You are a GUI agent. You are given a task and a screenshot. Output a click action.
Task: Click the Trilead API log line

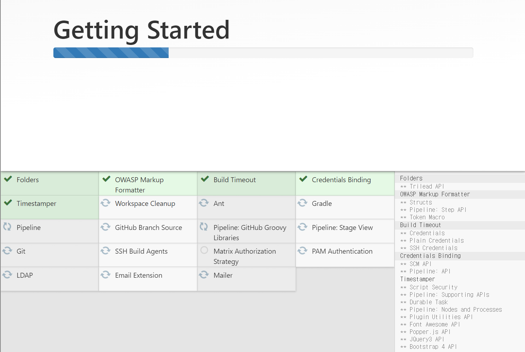click(422, 186)
